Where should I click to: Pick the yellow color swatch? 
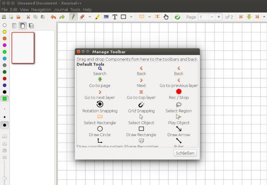tap(4, 32)
